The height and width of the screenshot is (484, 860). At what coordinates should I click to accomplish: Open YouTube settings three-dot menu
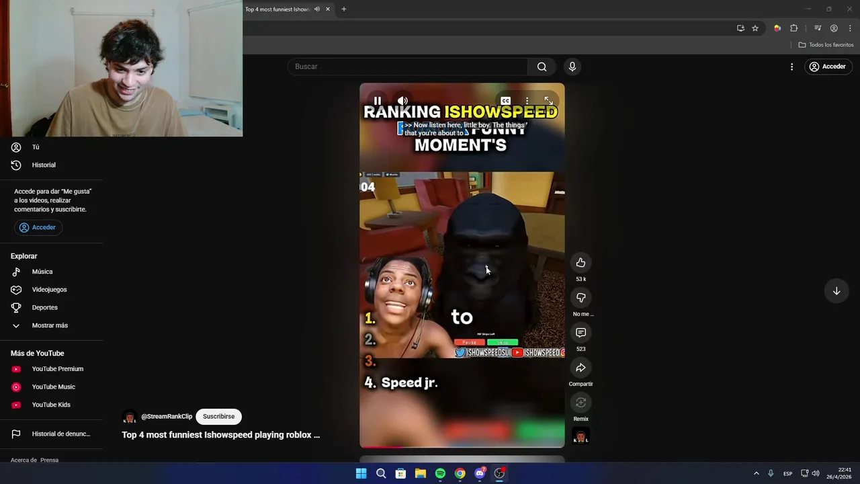(791, 67)
